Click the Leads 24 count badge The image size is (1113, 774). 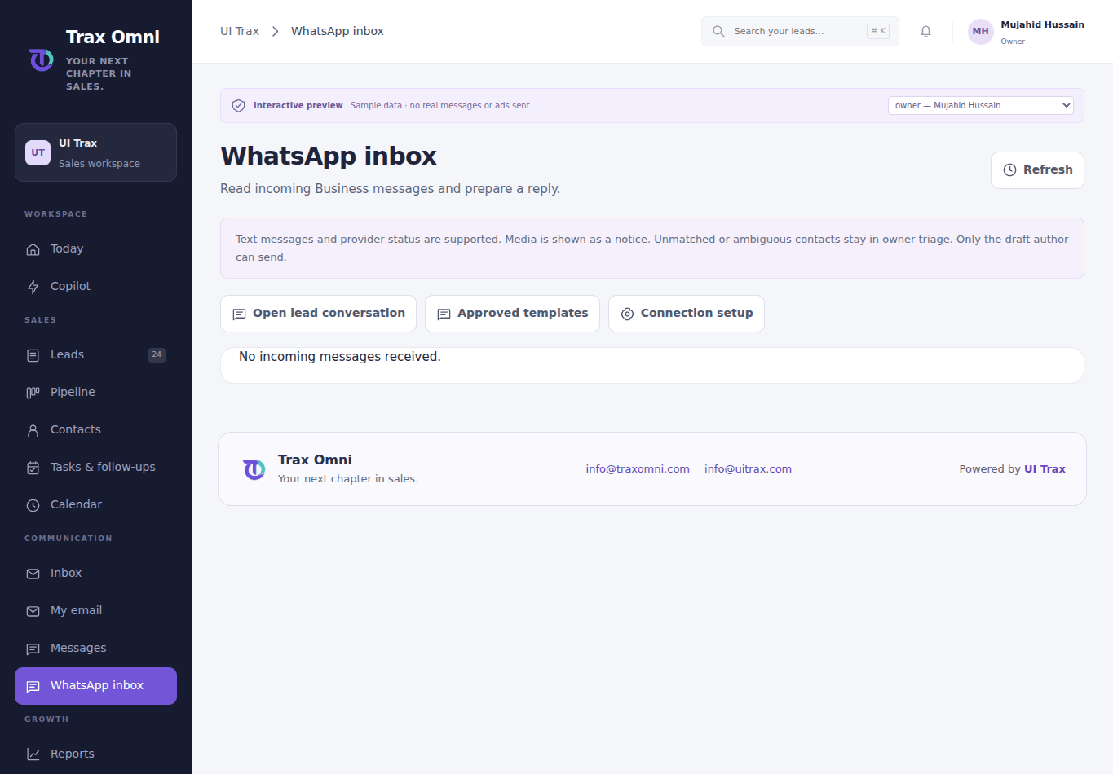coord(157,354)
